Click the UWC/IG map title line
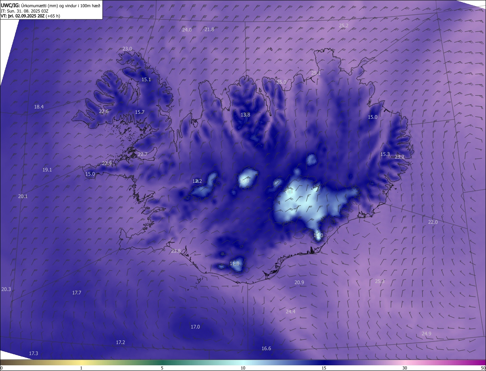Viewport: 486px width, 371px height. point(50,5)
